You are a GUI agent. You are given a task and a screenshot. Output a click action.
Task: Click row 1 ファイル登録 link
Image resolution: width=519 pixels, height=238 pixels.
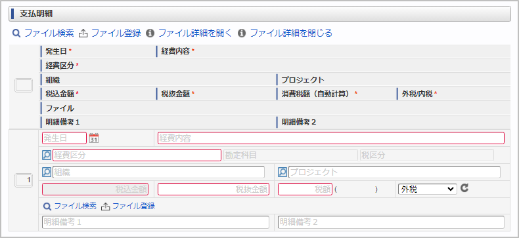click(x=134, y=207)
